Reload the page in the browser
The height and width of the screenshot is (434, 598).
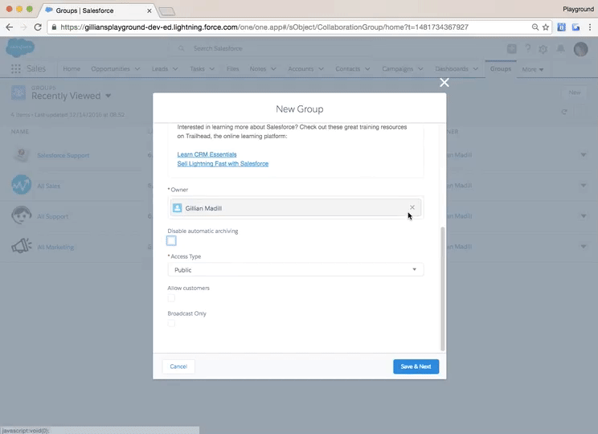tap(37, 27)
